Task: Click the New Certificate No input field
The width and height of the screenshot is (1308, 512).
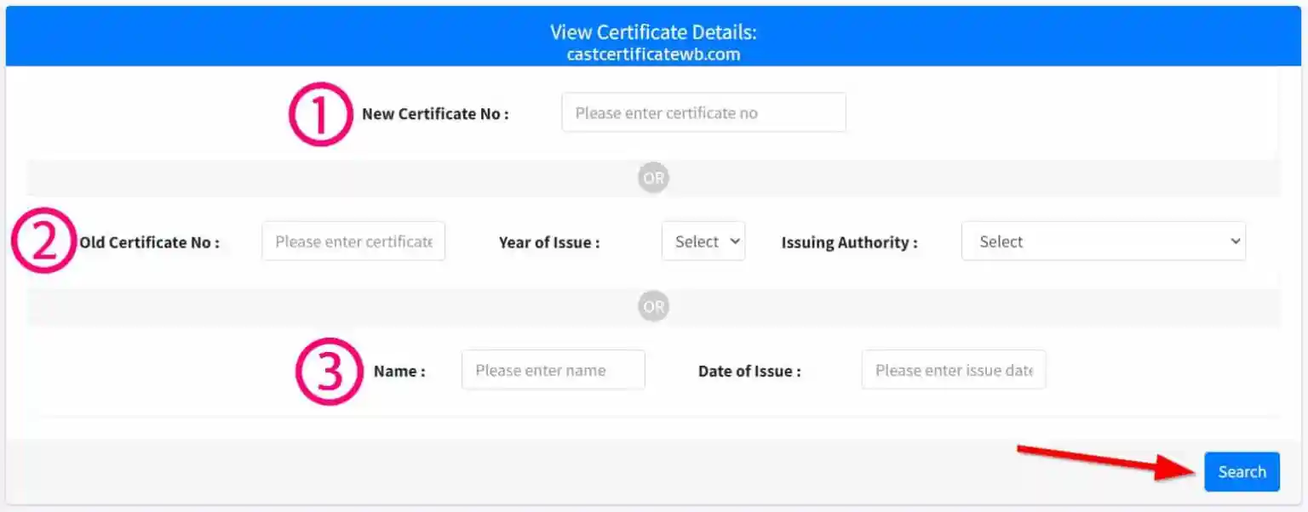Action: (703, 111)
